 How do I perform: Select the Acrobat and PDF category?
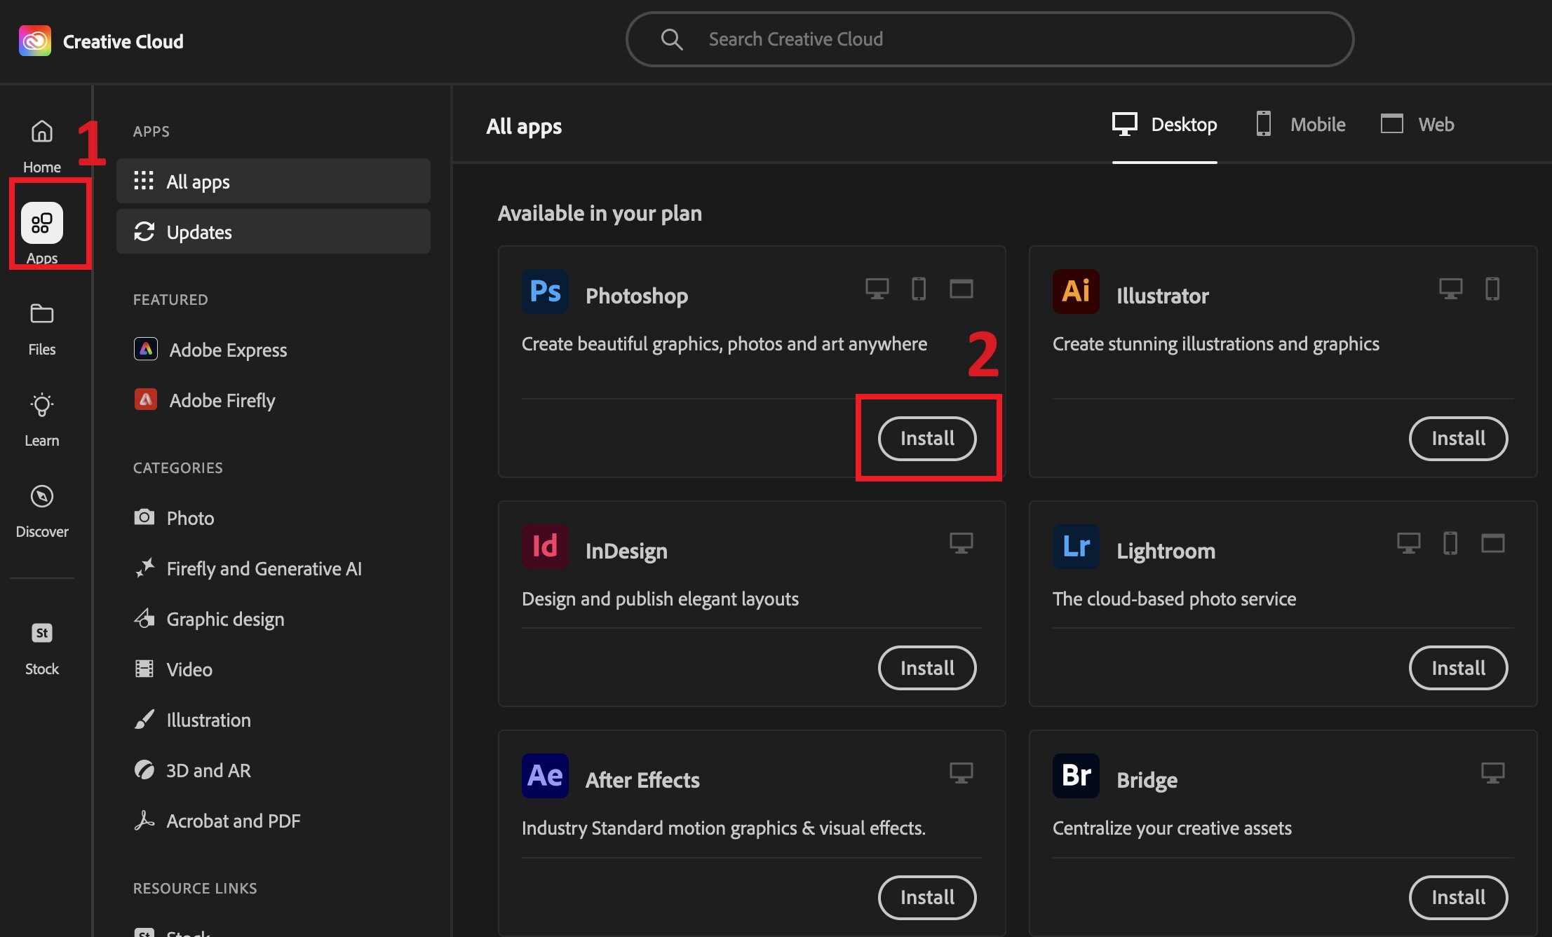click(x=233, y=821)
